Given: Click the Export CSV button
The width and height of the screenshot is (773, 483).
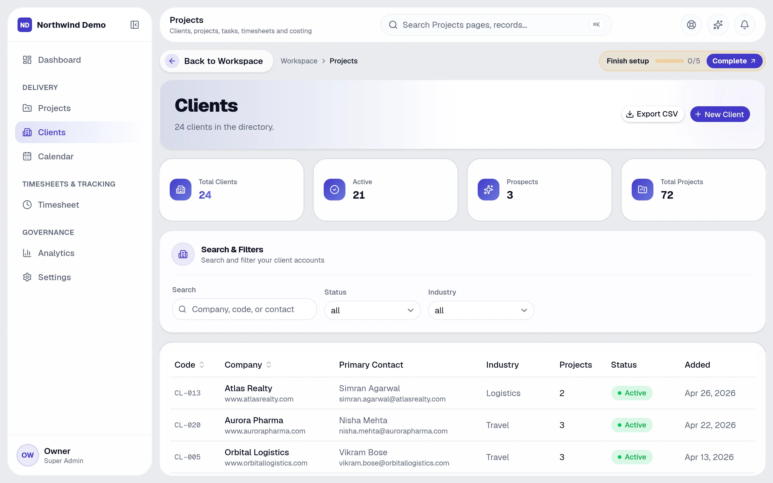Looking at the screenshot, I should pyautogui.click(x=653, y=114).
